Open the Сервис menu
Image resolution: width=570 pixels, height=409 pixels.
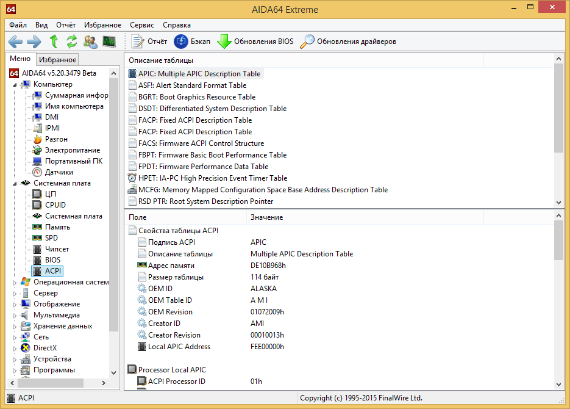click(142, 25)
